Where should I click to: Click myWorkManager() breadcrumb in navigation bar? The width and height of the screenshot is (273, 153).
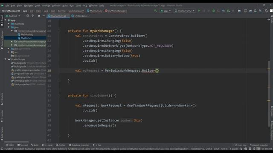(116, 11)
